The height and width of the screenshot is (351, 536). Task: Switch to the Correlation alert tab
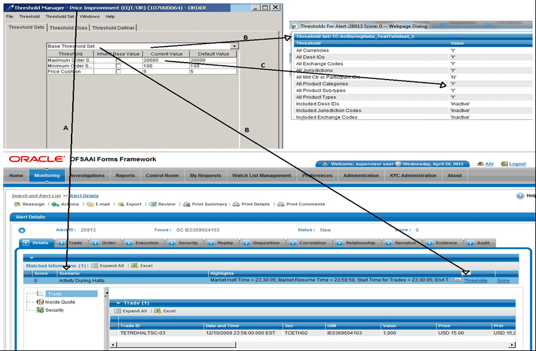click(x=309, y=243)
